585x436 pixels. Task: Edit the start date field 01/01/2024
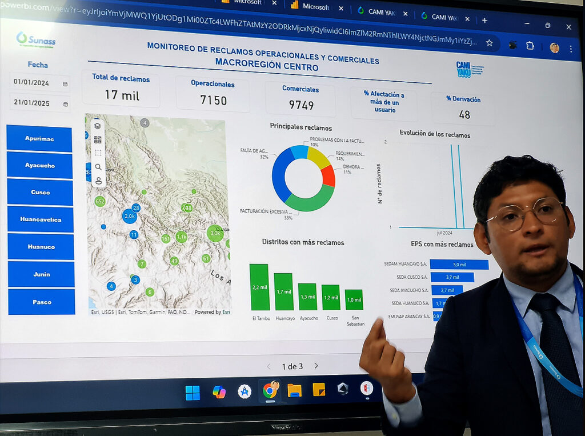coord(39,82)
